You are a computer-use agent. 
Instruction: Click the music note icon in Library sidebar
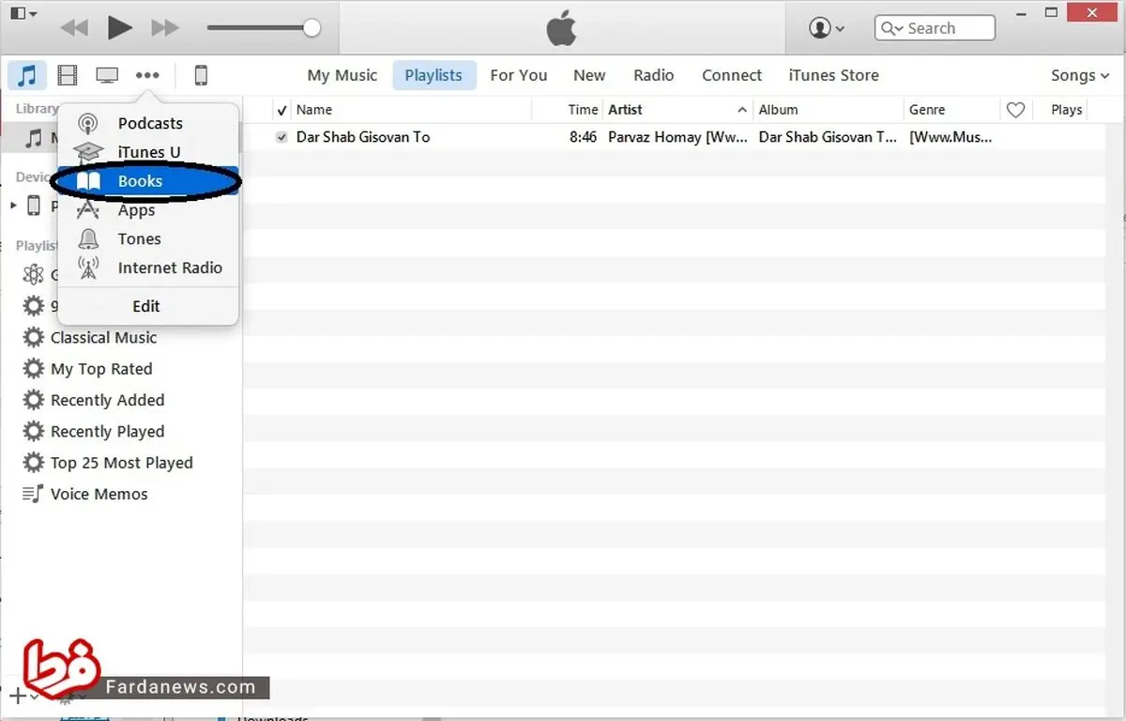(x=34, y=139)
